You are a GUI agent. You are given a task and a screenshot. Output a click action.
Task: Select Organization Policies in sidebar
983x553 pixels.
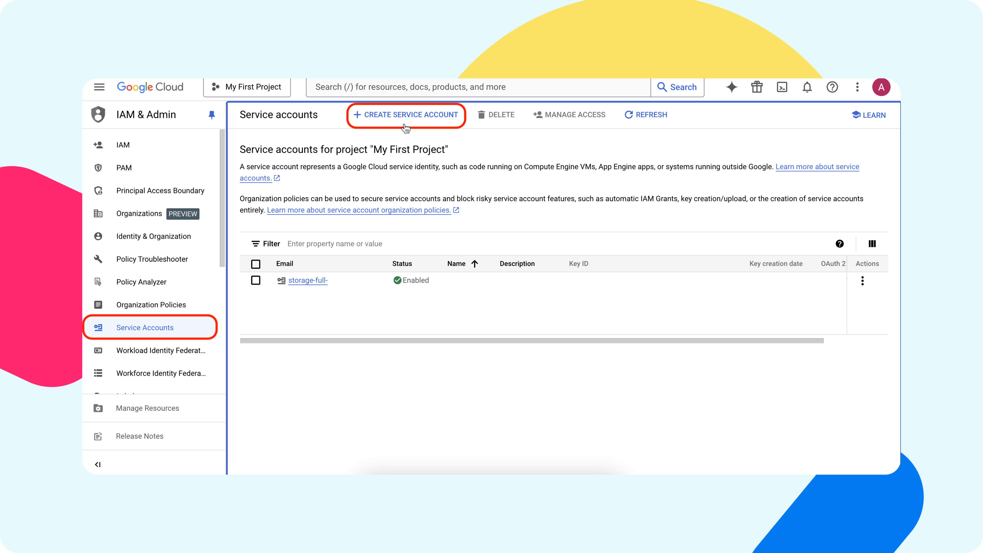click(x=151, y=305)
